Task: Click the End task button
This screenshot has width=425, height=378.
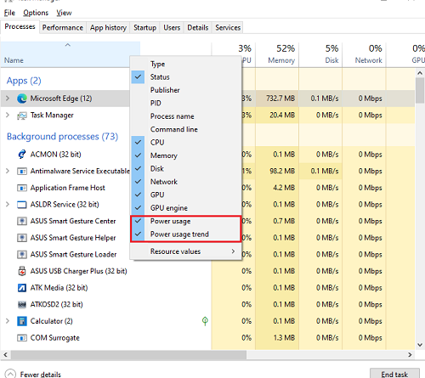Action: coord(394,374)
